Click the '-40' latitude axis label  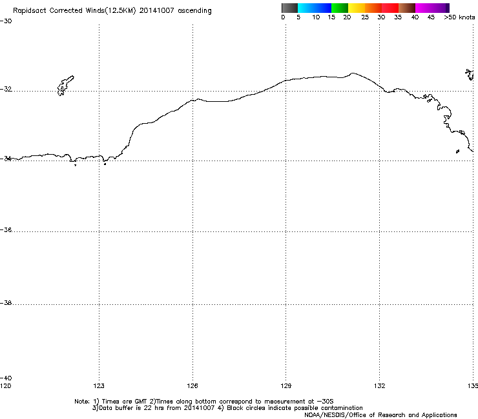6,378
